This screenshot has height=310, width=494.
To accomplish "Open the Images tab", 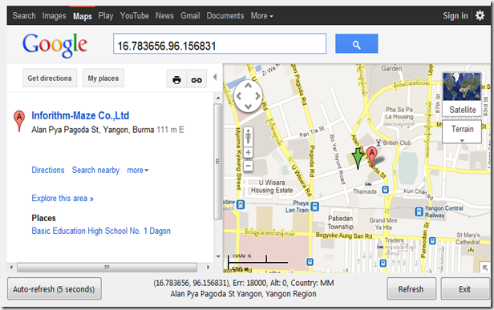I will coord(55,16).
